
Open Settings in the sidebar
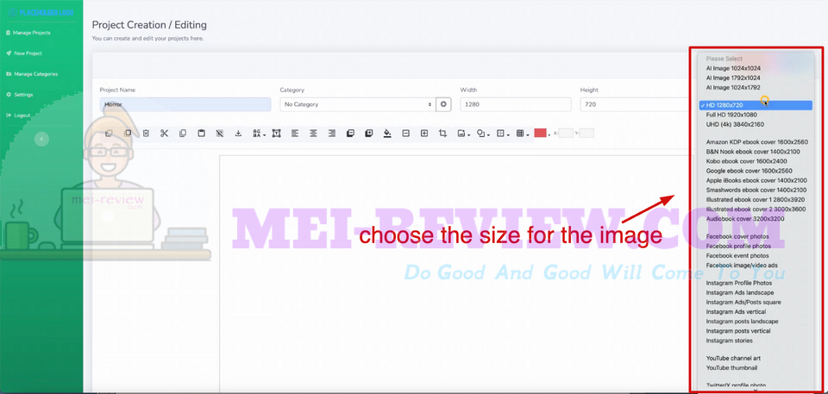(22, 95)
